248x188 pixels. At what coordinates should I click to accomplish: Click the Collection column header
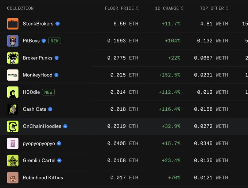[20, 8]
